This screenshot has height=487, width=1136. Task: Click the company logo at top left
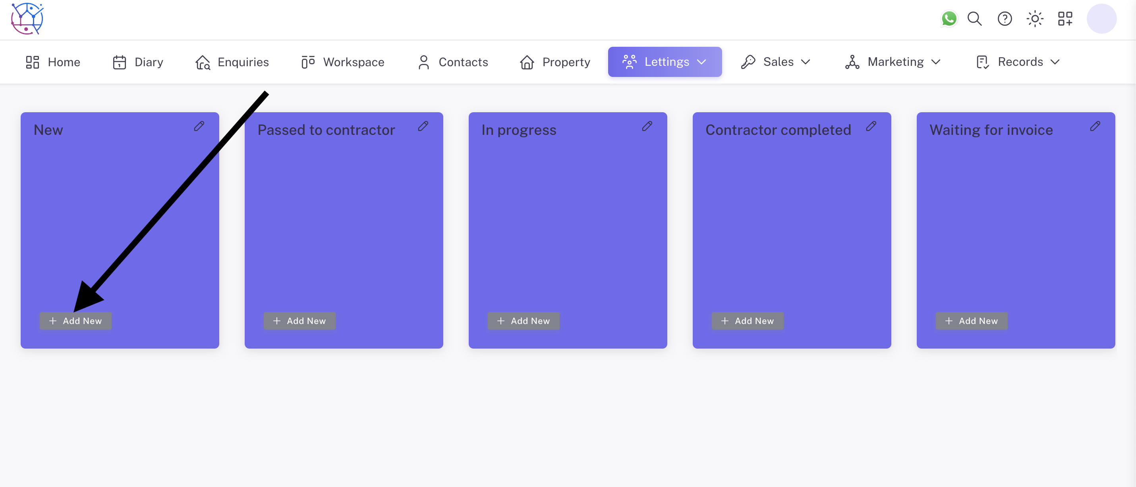tap(27, 19)
